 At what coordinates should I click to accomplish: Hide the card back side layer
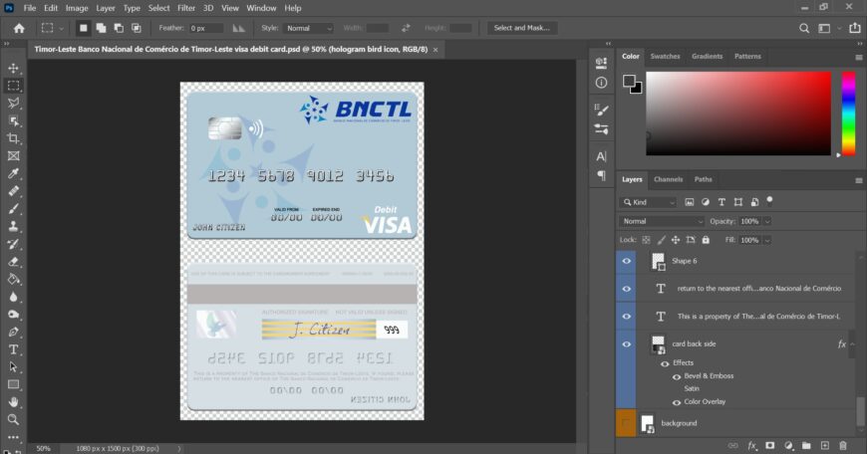coord(627,344)
